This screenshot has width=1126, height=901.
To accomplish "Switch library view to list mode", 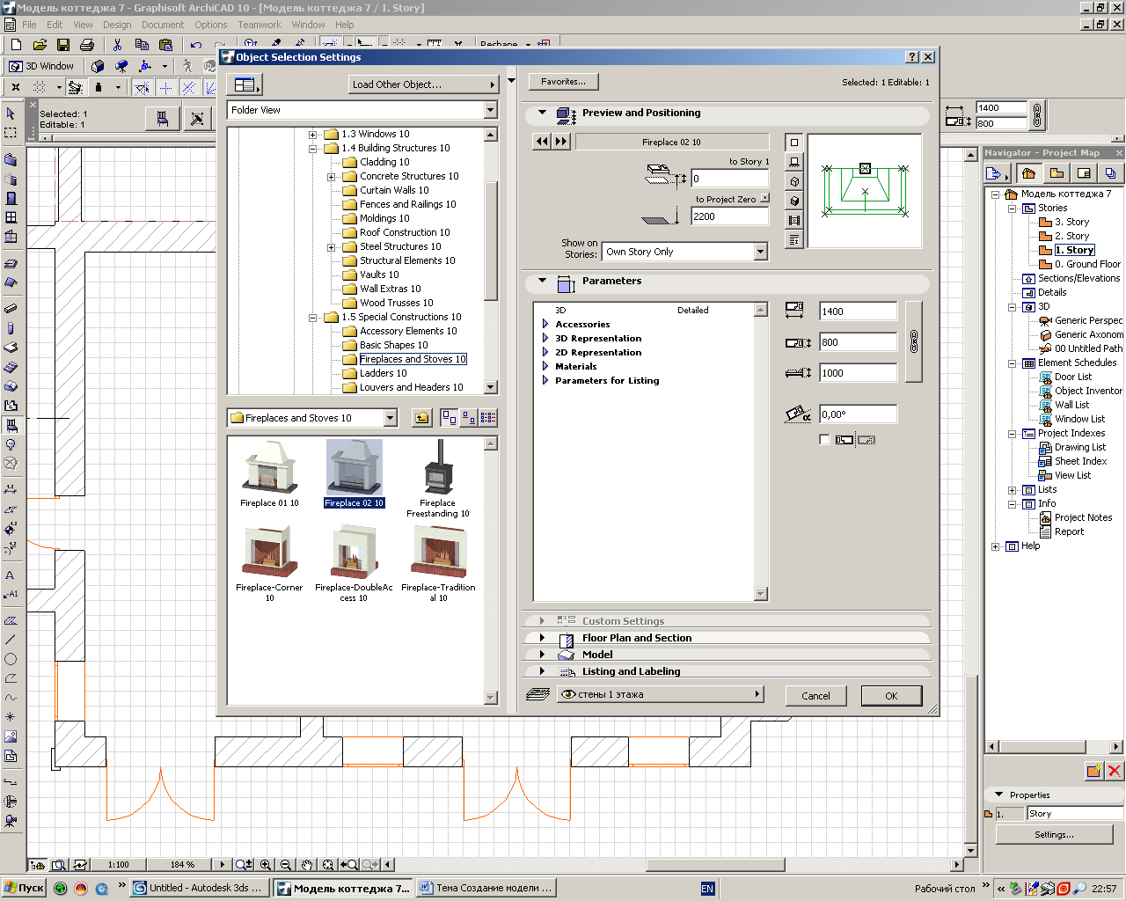I will click(x=488, y=418).
